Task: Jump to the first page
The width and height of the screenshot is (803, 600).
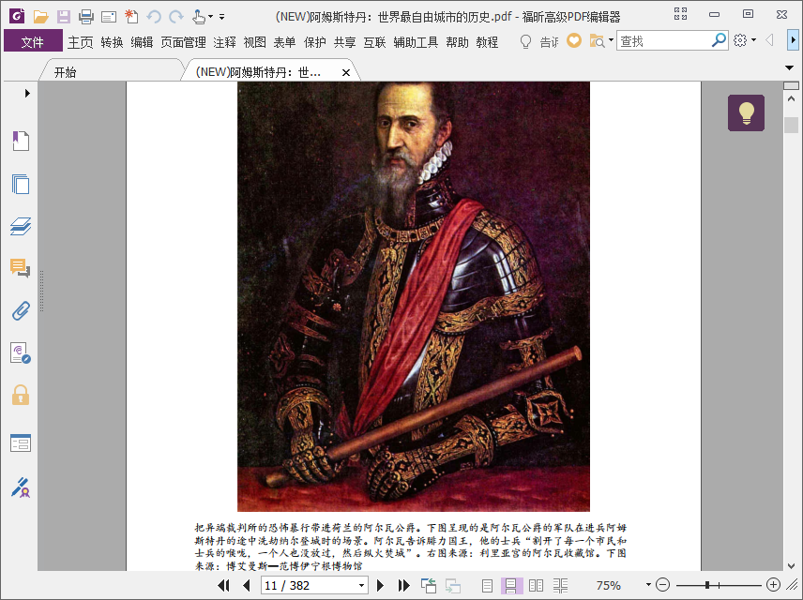Action: click(x=224, y=585)
